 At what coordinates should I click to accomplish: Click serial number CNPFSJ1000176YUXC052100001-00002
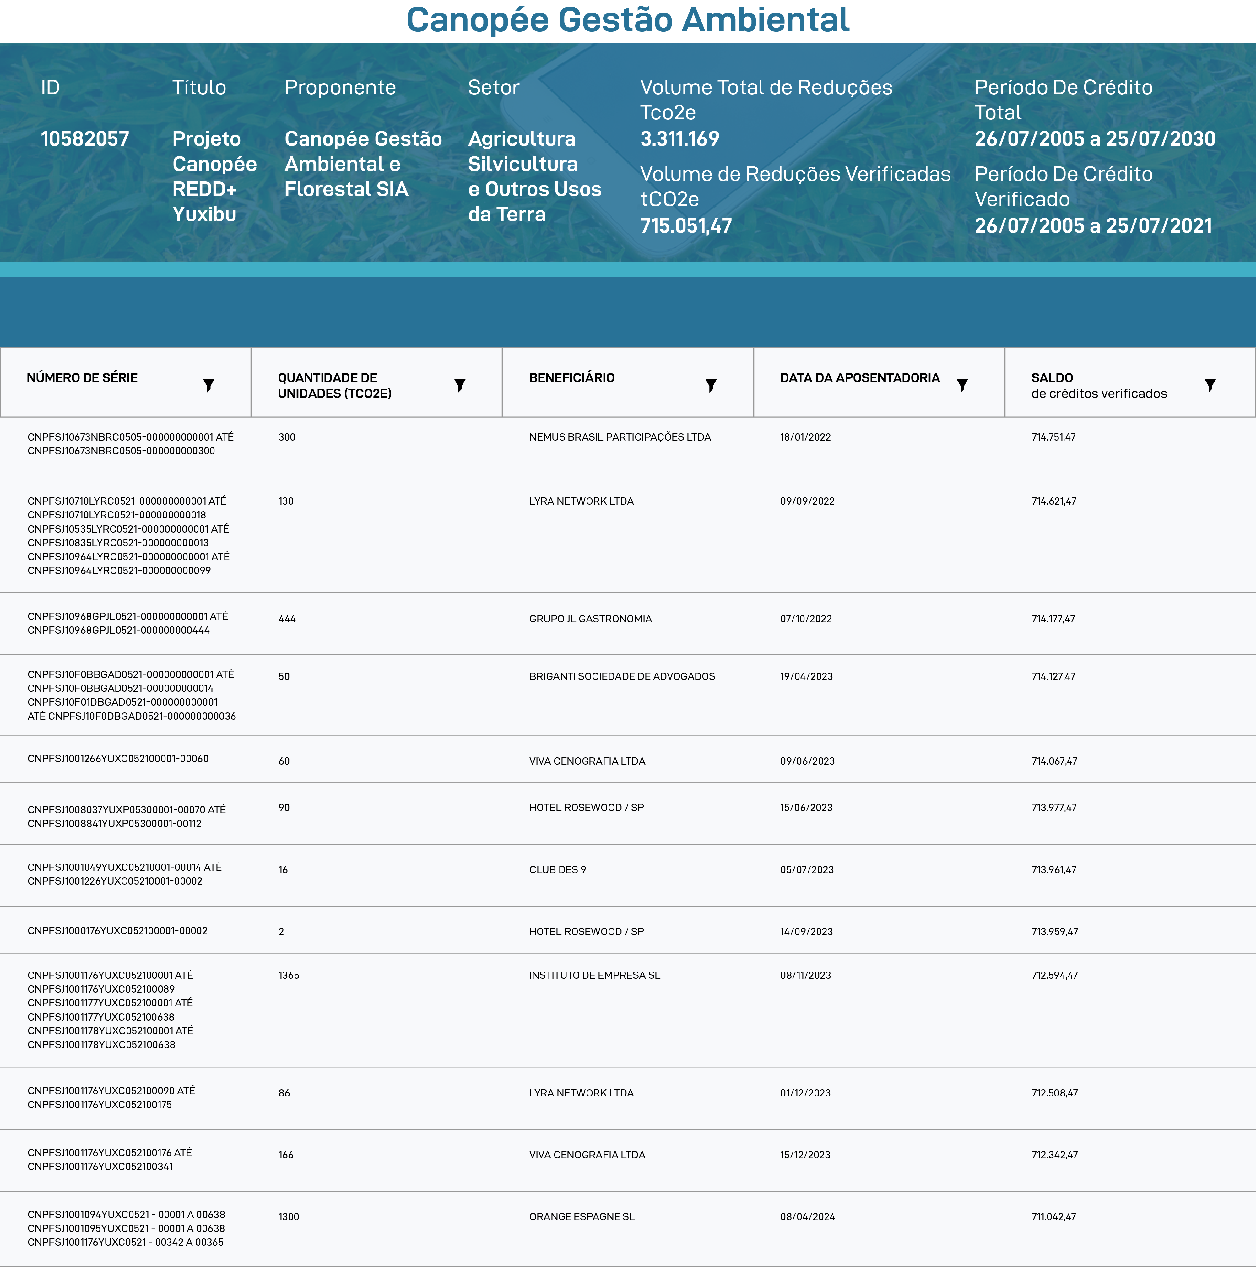pyautogui.click(x=117, y=931)
